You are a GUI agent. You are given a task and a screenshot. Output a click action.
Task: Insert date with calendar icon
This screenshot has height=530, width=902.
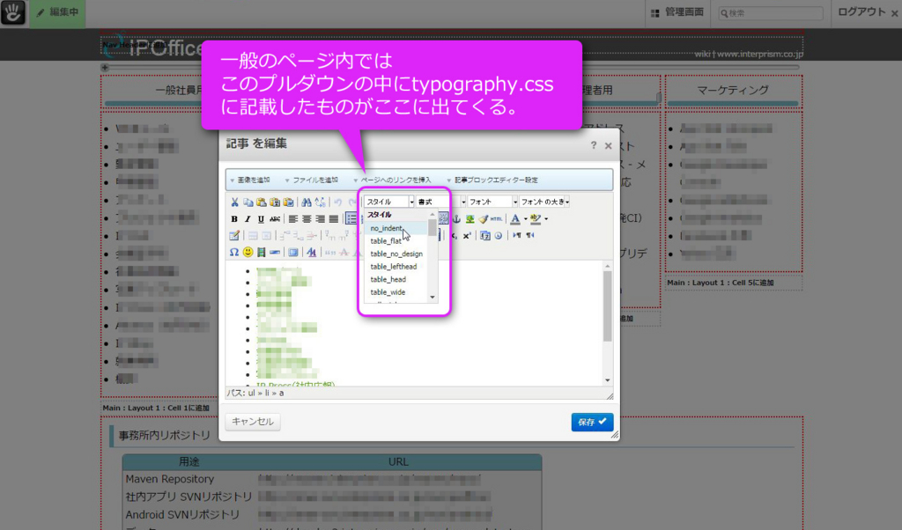point(485,236)
